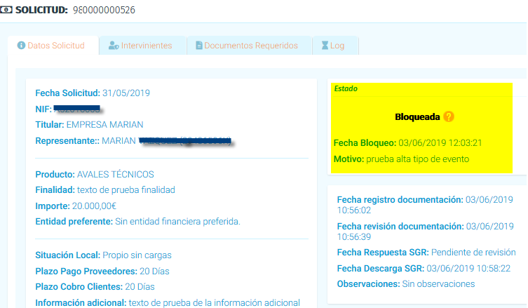
Task: Click the Fecha Descarga SGR value 03/06/2019 10:58:22
Action: [468, 269]
